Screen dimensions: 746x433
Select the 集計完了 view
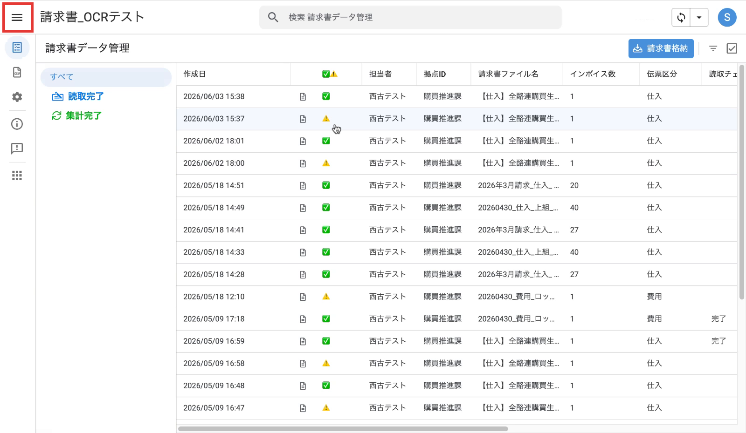(x=77, y=115)
